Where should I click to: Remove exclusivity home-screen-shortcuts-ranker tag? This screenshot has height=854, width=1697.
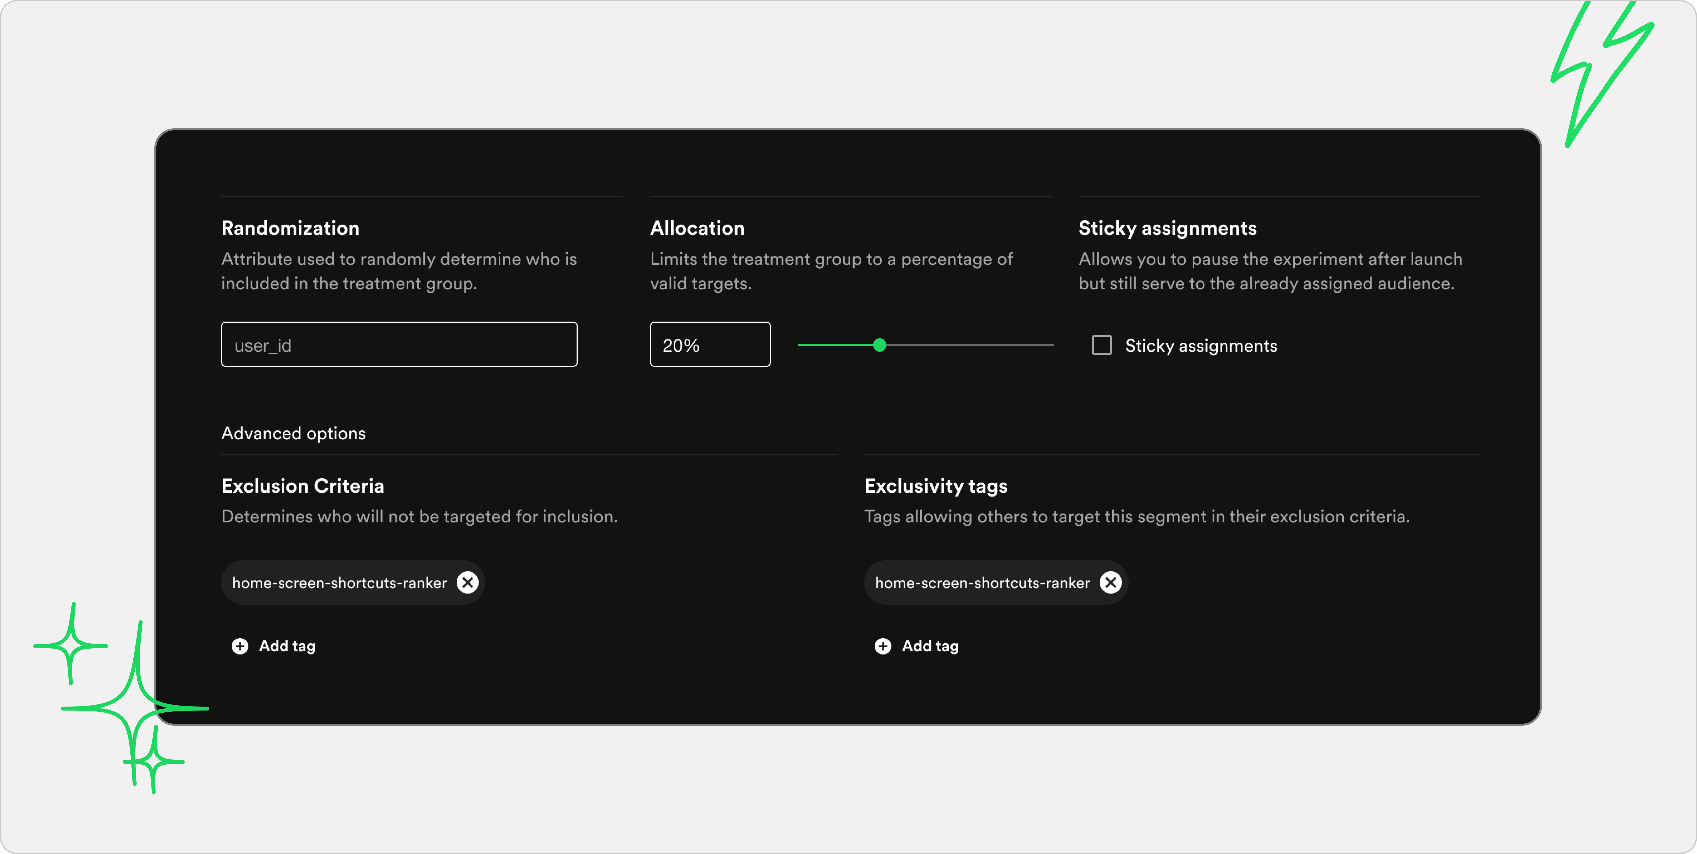1110,582
